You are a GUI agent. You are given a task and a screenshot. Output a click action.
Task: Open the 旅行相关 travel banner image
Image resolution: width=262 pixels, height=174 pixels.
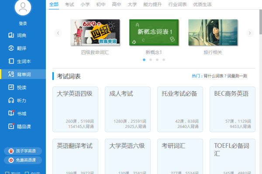tap(213, 32)
